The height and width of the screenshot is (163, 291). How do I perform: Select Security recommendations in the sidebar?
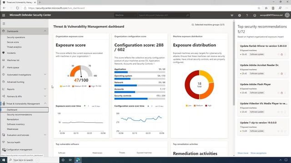point(19,115)
